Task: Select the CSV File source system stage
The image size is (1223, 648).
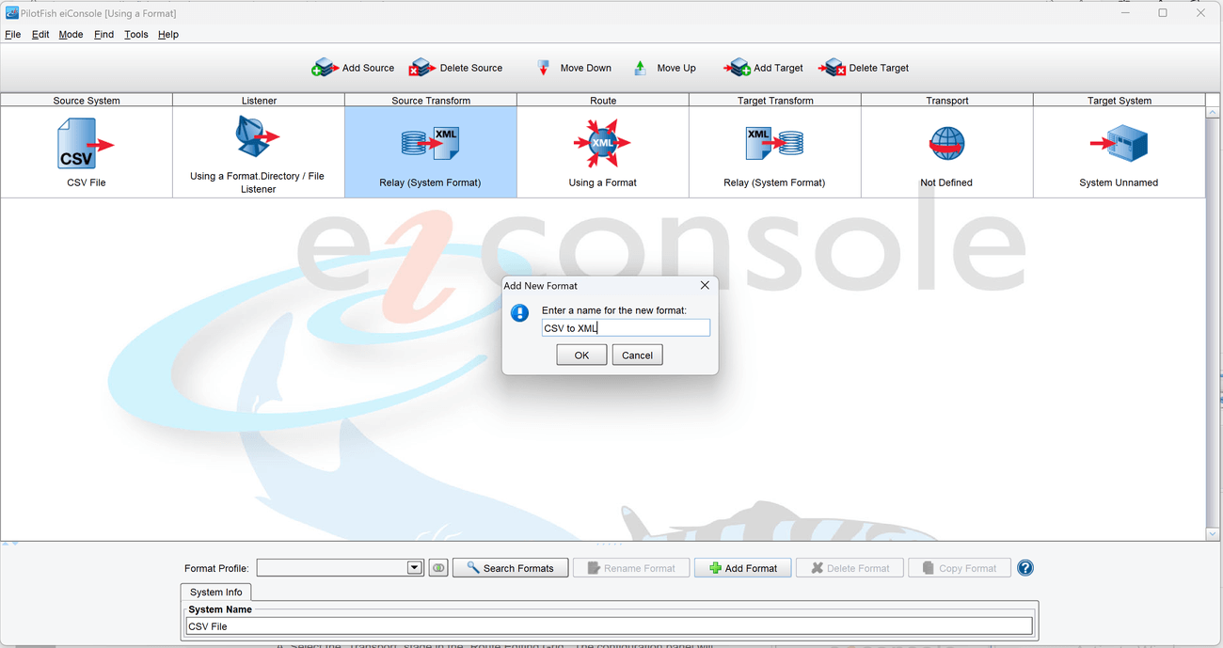Action: pyautogui.click(x=87, y=144)
